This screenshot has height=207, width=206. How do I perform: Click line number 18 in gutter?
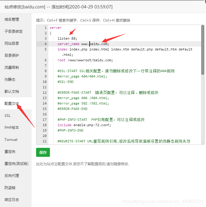45,125
